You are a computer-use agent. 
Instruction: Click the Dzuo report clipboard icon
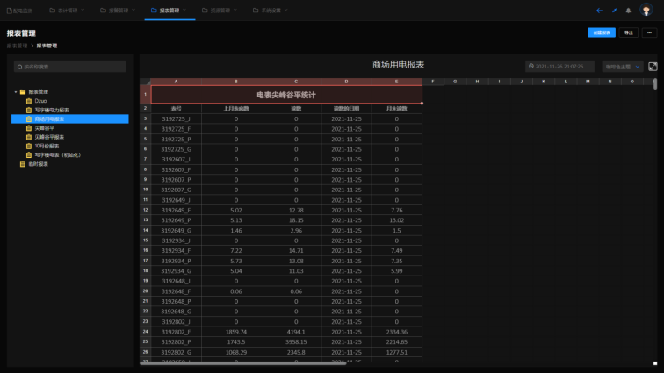pos(29,101)
